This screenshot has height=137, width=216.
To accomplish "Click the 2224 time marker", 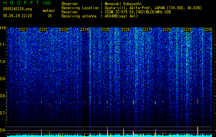I will 84,29.
